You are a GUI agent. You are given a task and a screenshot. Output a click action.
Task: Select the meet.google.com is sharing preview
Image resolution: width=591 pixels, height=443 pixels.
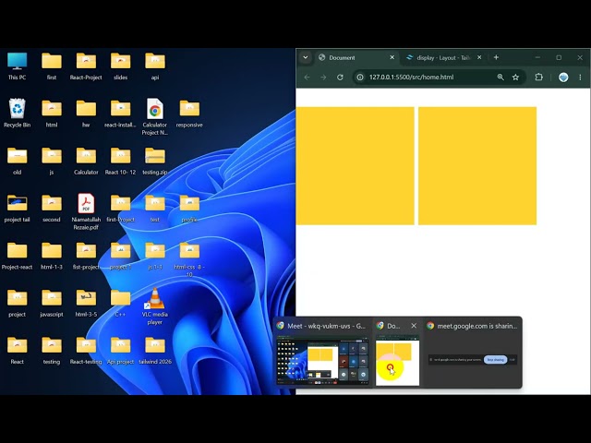pyautogui.click(x=473, y=353)
